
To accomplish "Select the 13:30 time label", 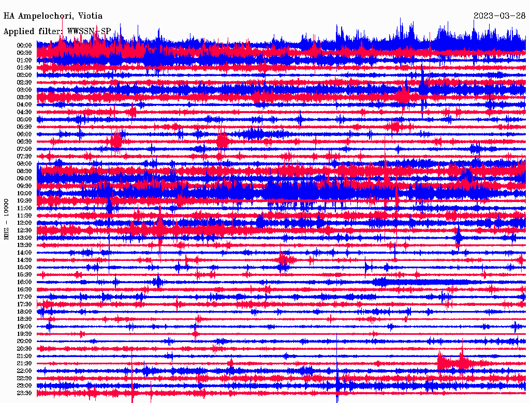I will (24, 245).
